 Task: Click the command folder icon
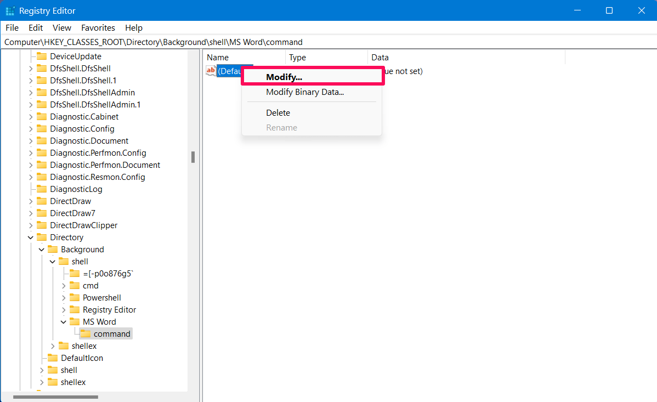(x=85, y=333)
